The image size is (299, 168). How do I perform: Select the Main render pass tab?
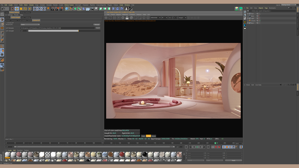point(143,136)
